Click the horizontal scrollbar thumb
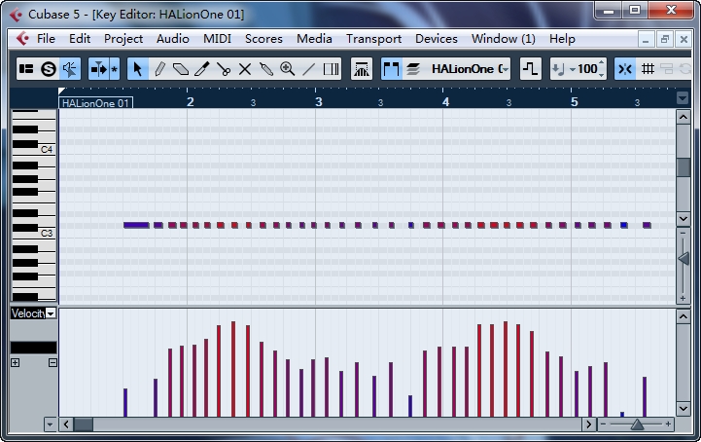Screen dimensions: 701x442 (84, 424)
